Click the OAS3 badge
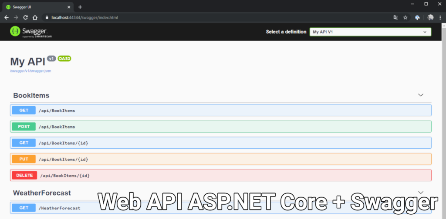This screenshot has width=446, height=219. (x=64, y=59)
